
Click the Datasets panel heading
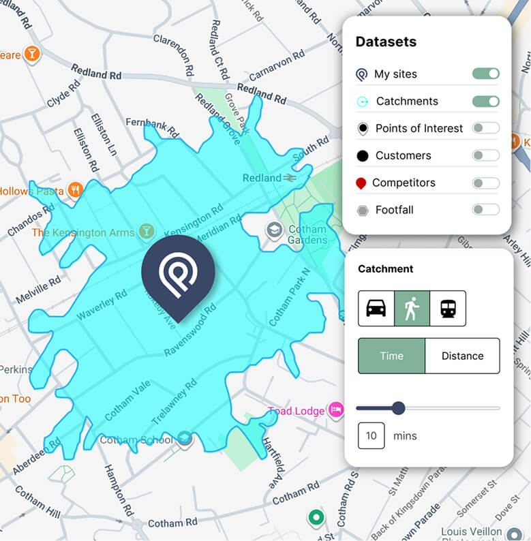(386, 42)
